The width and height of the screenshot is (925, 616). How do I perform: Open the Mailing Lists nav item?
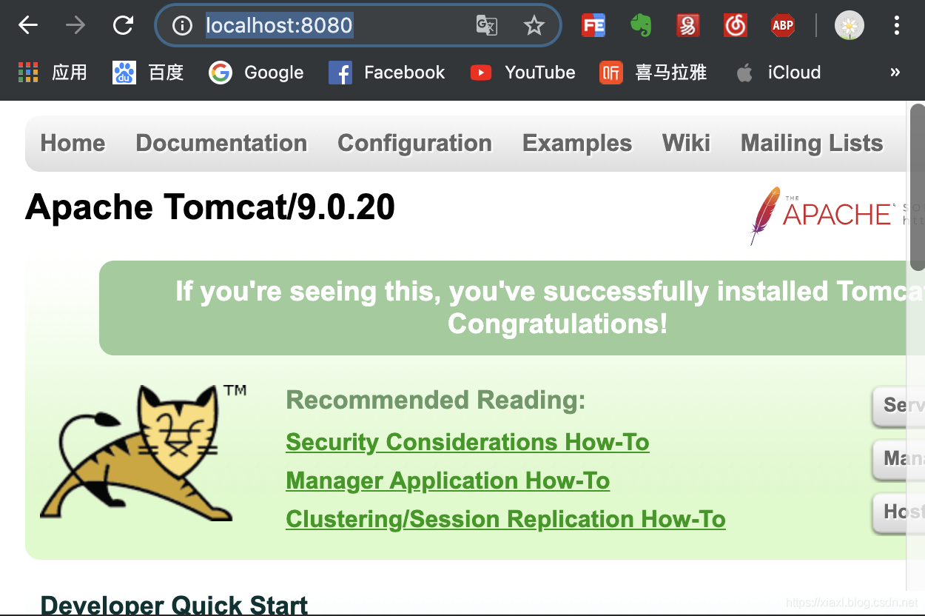[x=812, y=143]
